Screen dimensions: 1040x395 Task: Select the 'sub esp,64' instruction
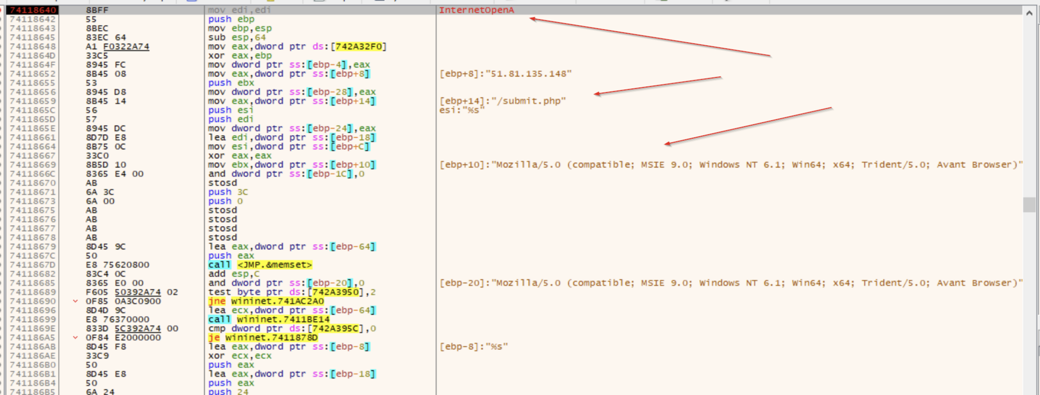click(237, 37)
